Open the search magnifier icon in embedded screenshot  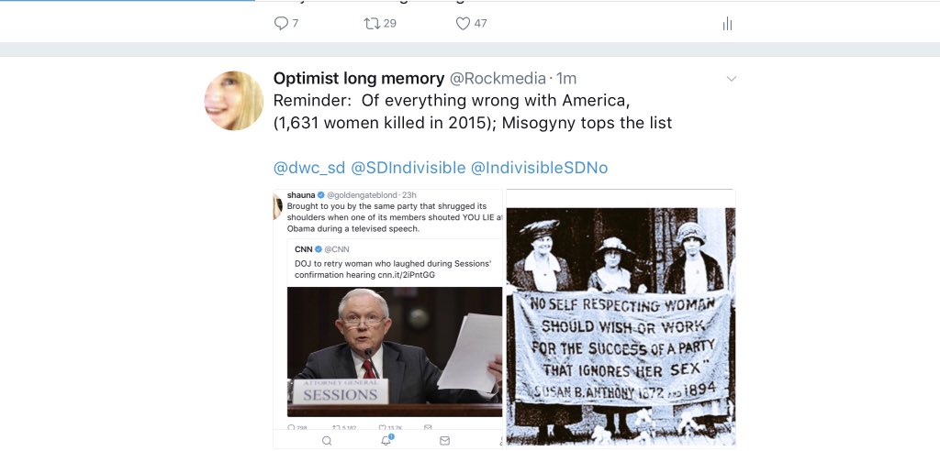(x=327, y=440)
